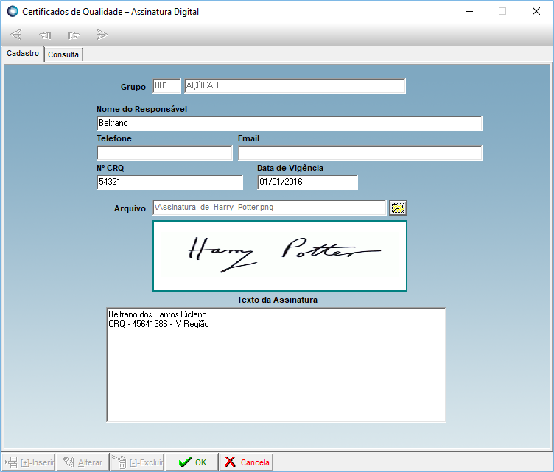This screenshot has height=472, width=554.
Task: Click the Texto da Assinatura text area
Action: (276, 364)
